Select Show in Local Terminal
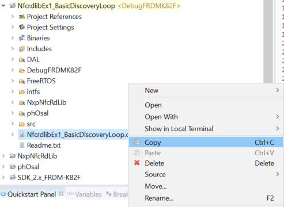The width and height of the screenshot is (284, 207). tap(206, 129)
